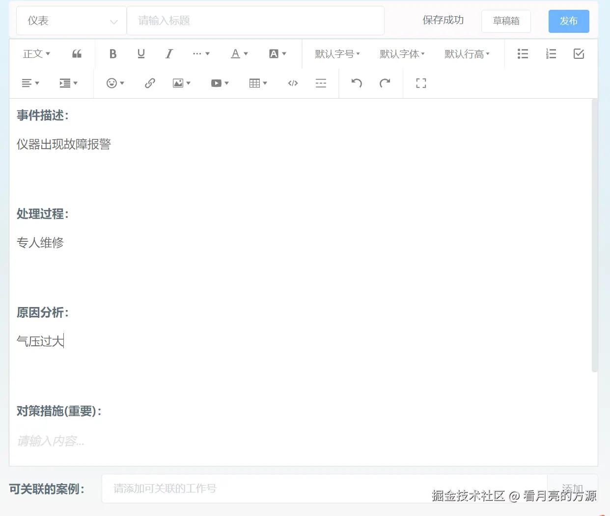The width and height of the screenshot is (610, 516).
Task: Toggle underline formatting
Action: [141, 54]
